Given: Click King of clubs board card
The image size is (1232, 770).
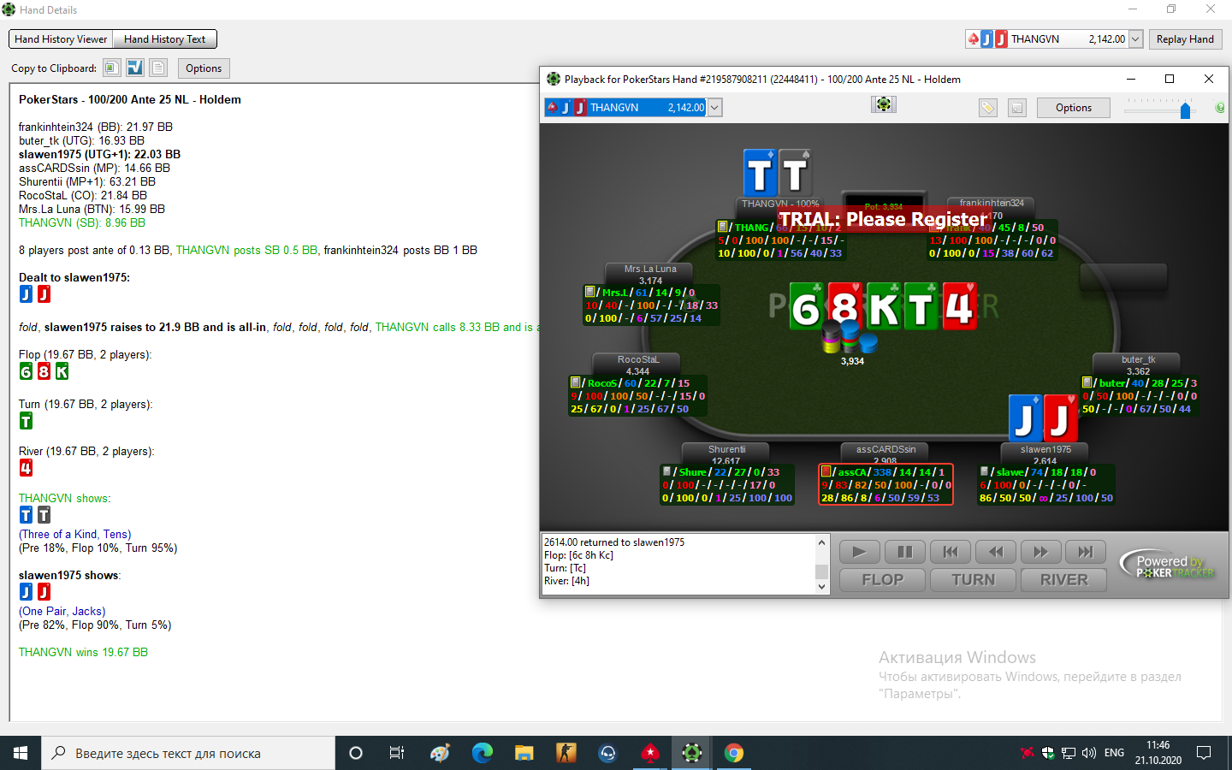Looking at the screenshot, I should 883,306.
